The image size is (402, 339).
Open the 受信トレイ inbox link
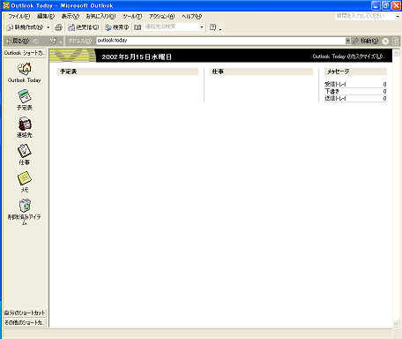[335, 84]
